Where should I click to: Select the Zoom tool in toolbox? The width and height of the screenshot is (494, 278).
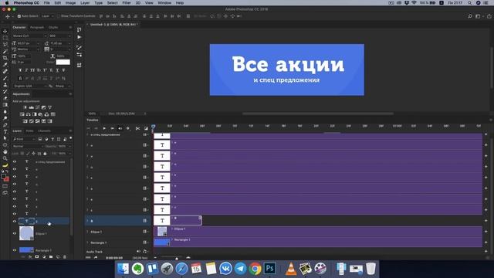click(5, 158)
